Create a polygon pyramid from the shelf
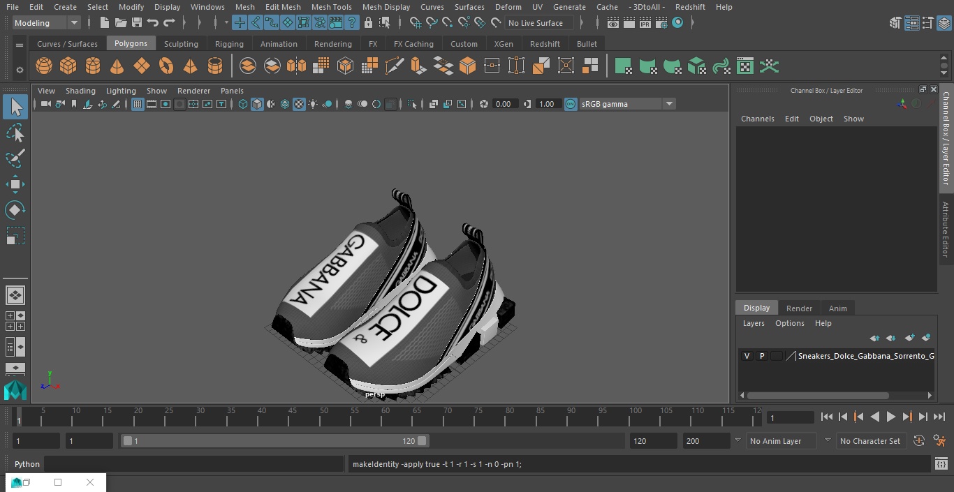The width and height of the screenshot is (954, 492). coord(191,66)
